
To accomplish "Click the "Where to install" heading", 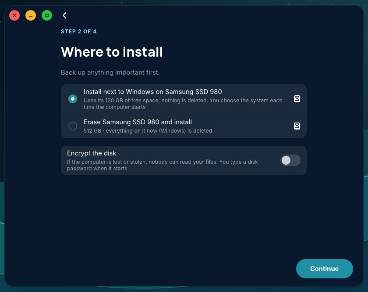I will pyautogui.click(x=112, y=52).
